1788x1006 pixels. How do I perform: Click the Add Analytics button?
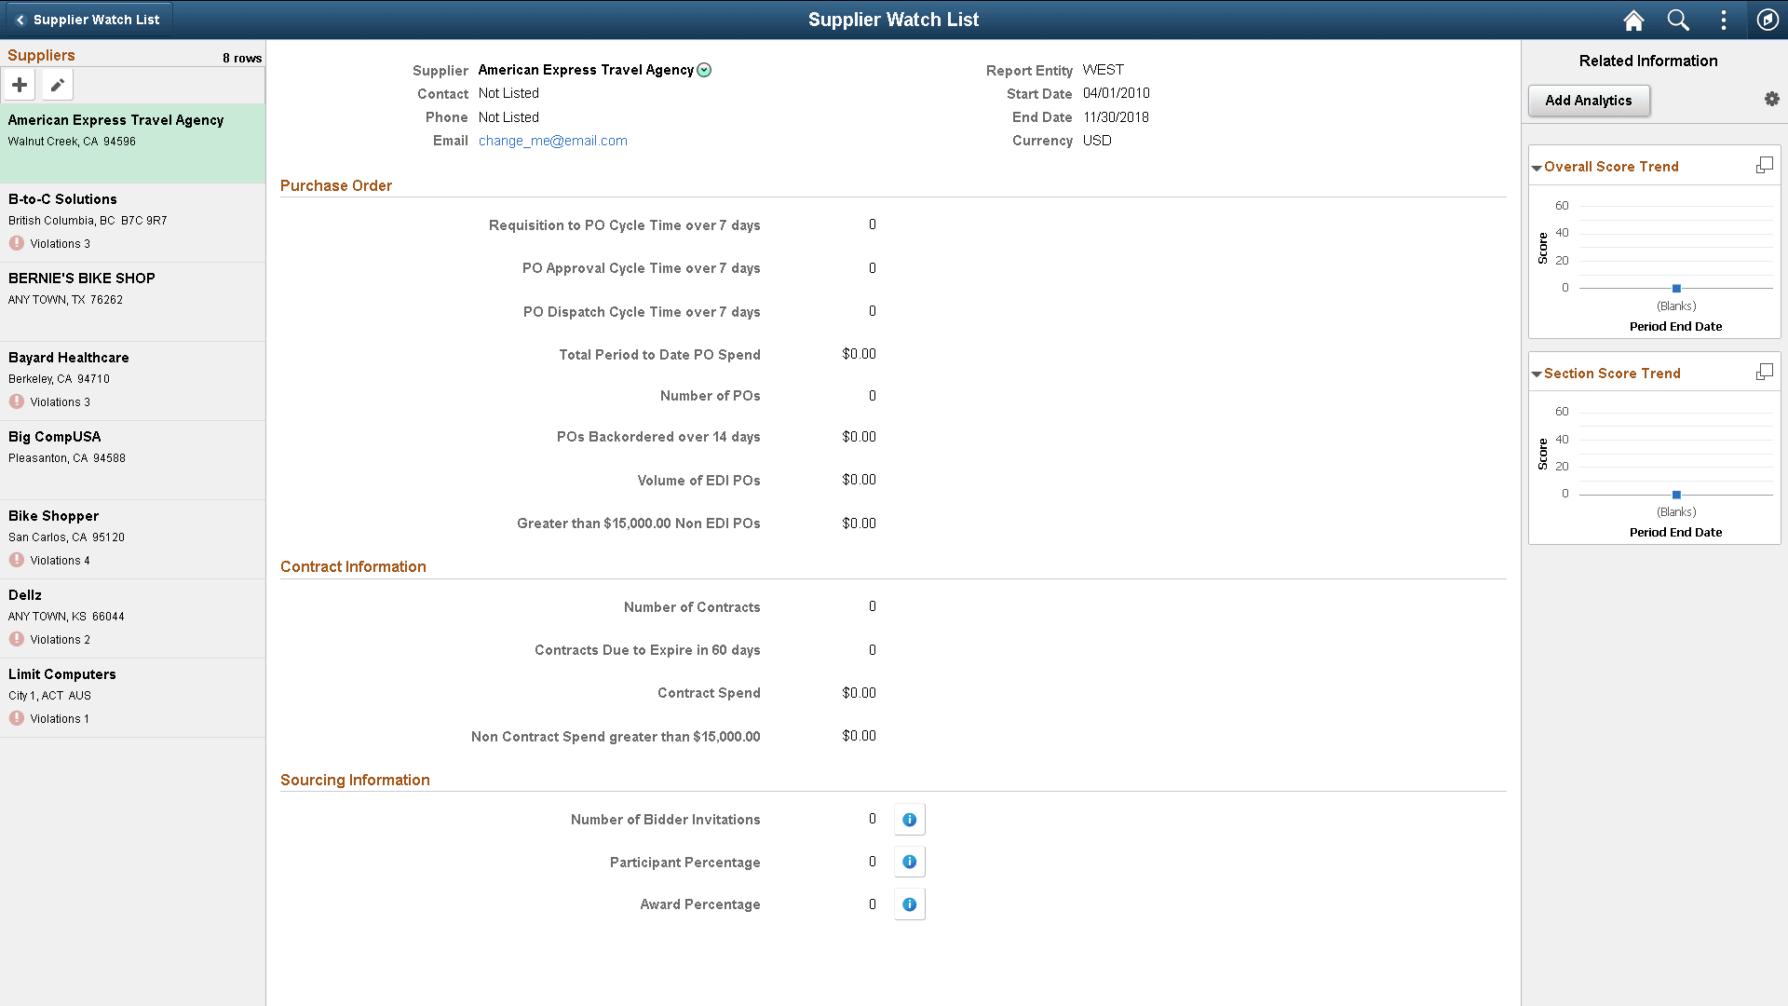1589,100
